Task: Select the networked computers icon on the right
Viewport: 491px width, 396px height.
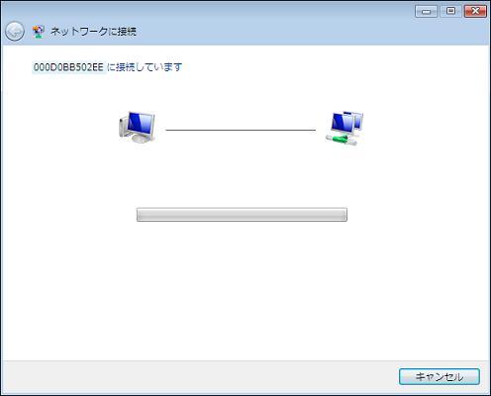Action: (x=344, y=129)
